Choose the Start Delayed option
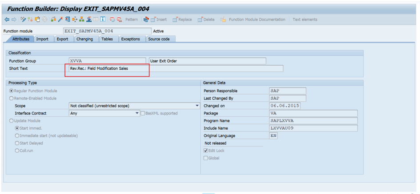 click(17, 143)
